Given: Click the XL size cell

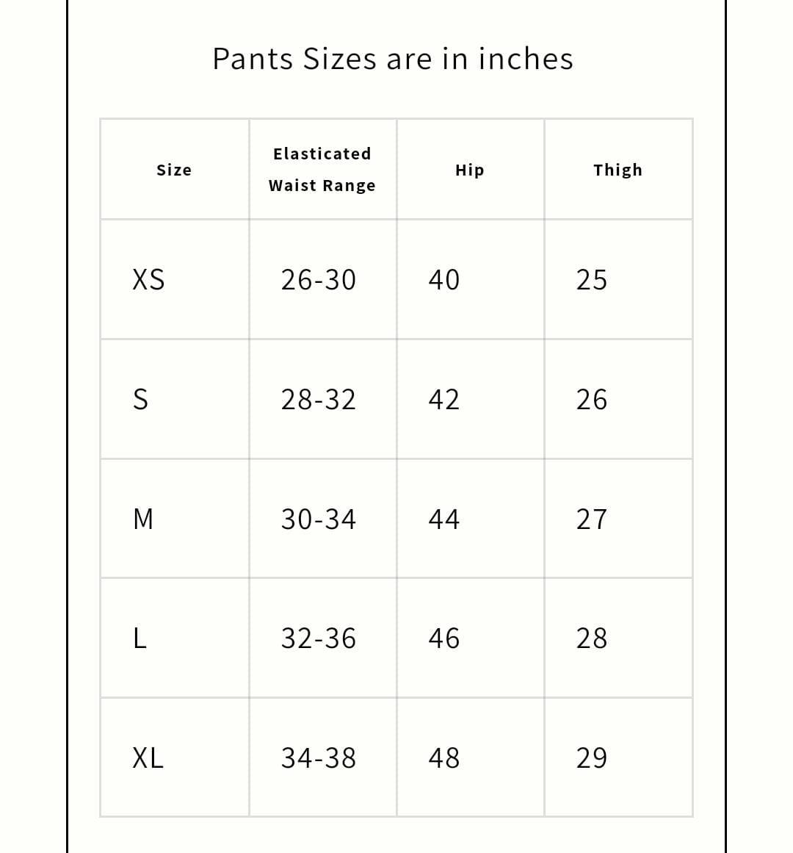Looking at the screenshot, I should [x=148, y=757].
